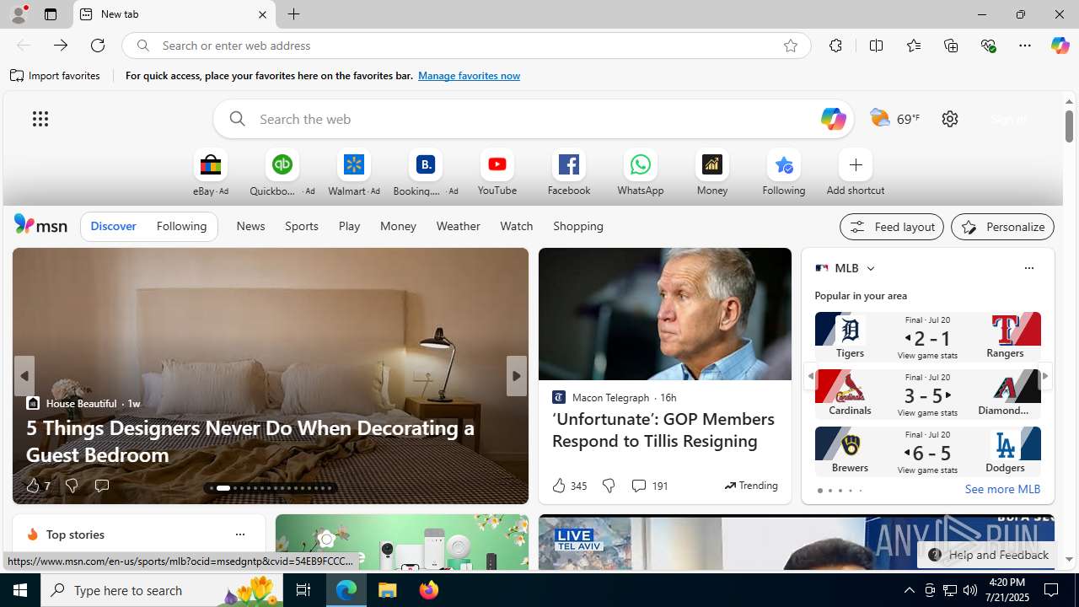This screenshot has height=607, width=1079.
Task: Open the Watch section
Action: tap(516, 226)
